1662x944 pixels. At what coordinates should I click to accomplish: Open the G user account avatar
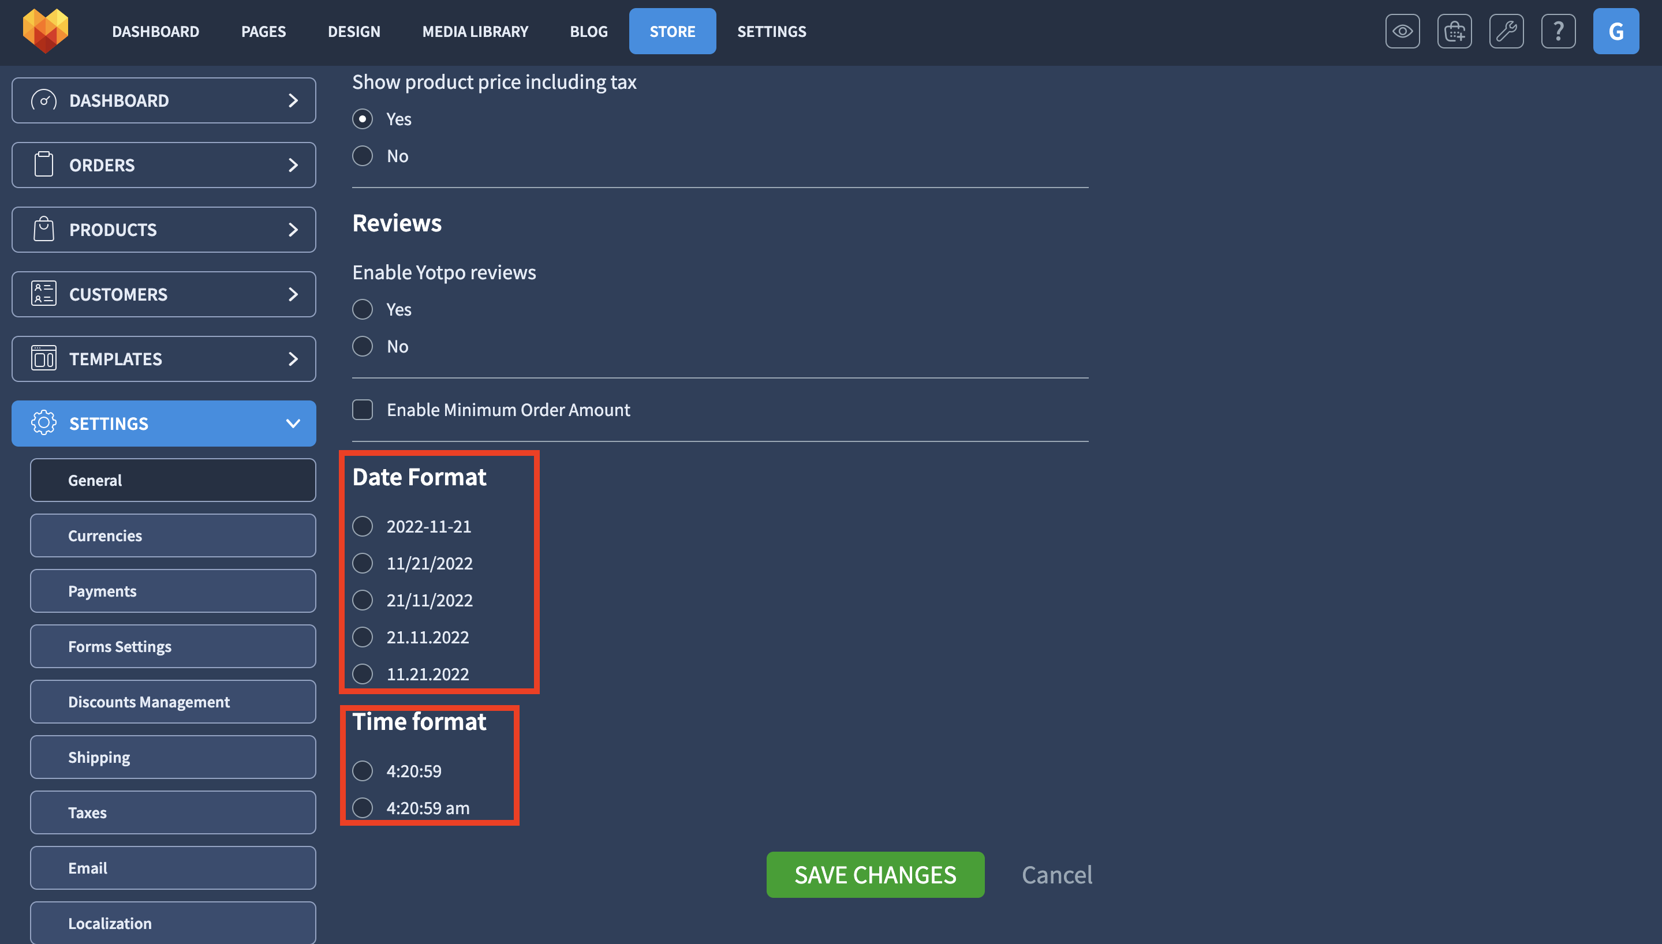pos(1615,31)
